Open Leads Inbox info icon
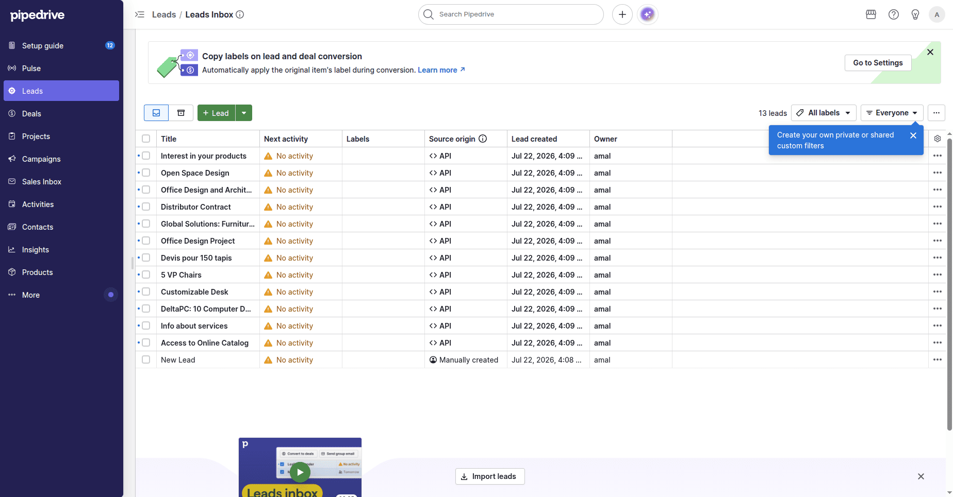This screenshot has height=497, width=953. point(240,14)
